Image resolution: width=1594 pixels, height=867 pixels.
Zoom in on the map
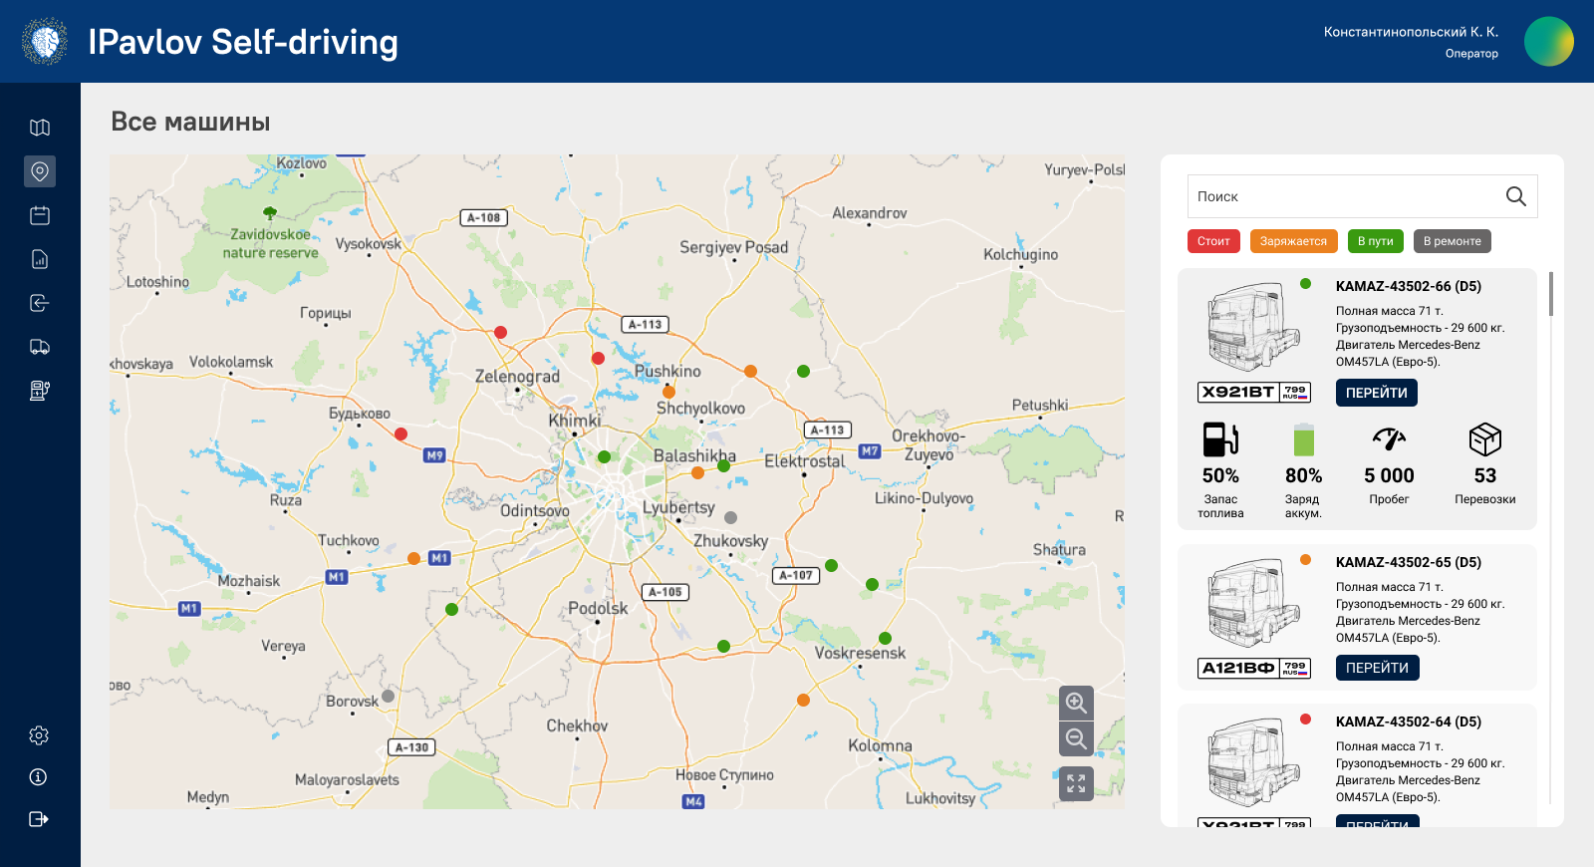pyautogui.click(x=1076, y=703)
